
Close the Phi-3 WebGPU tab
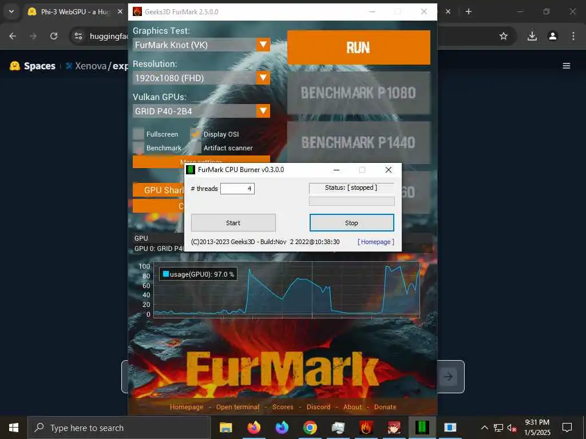click(x=120, y=11)
